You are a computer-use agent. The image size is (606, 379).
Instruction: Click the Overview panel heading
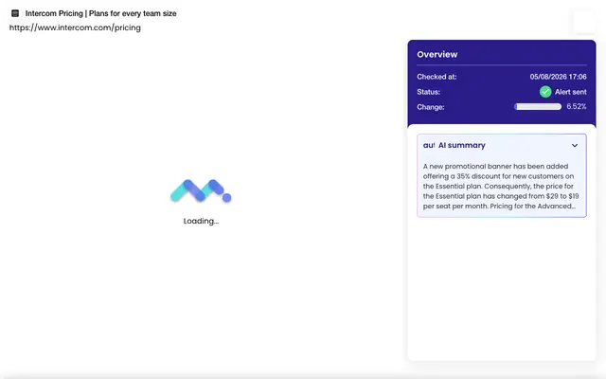tap(437, 55)
